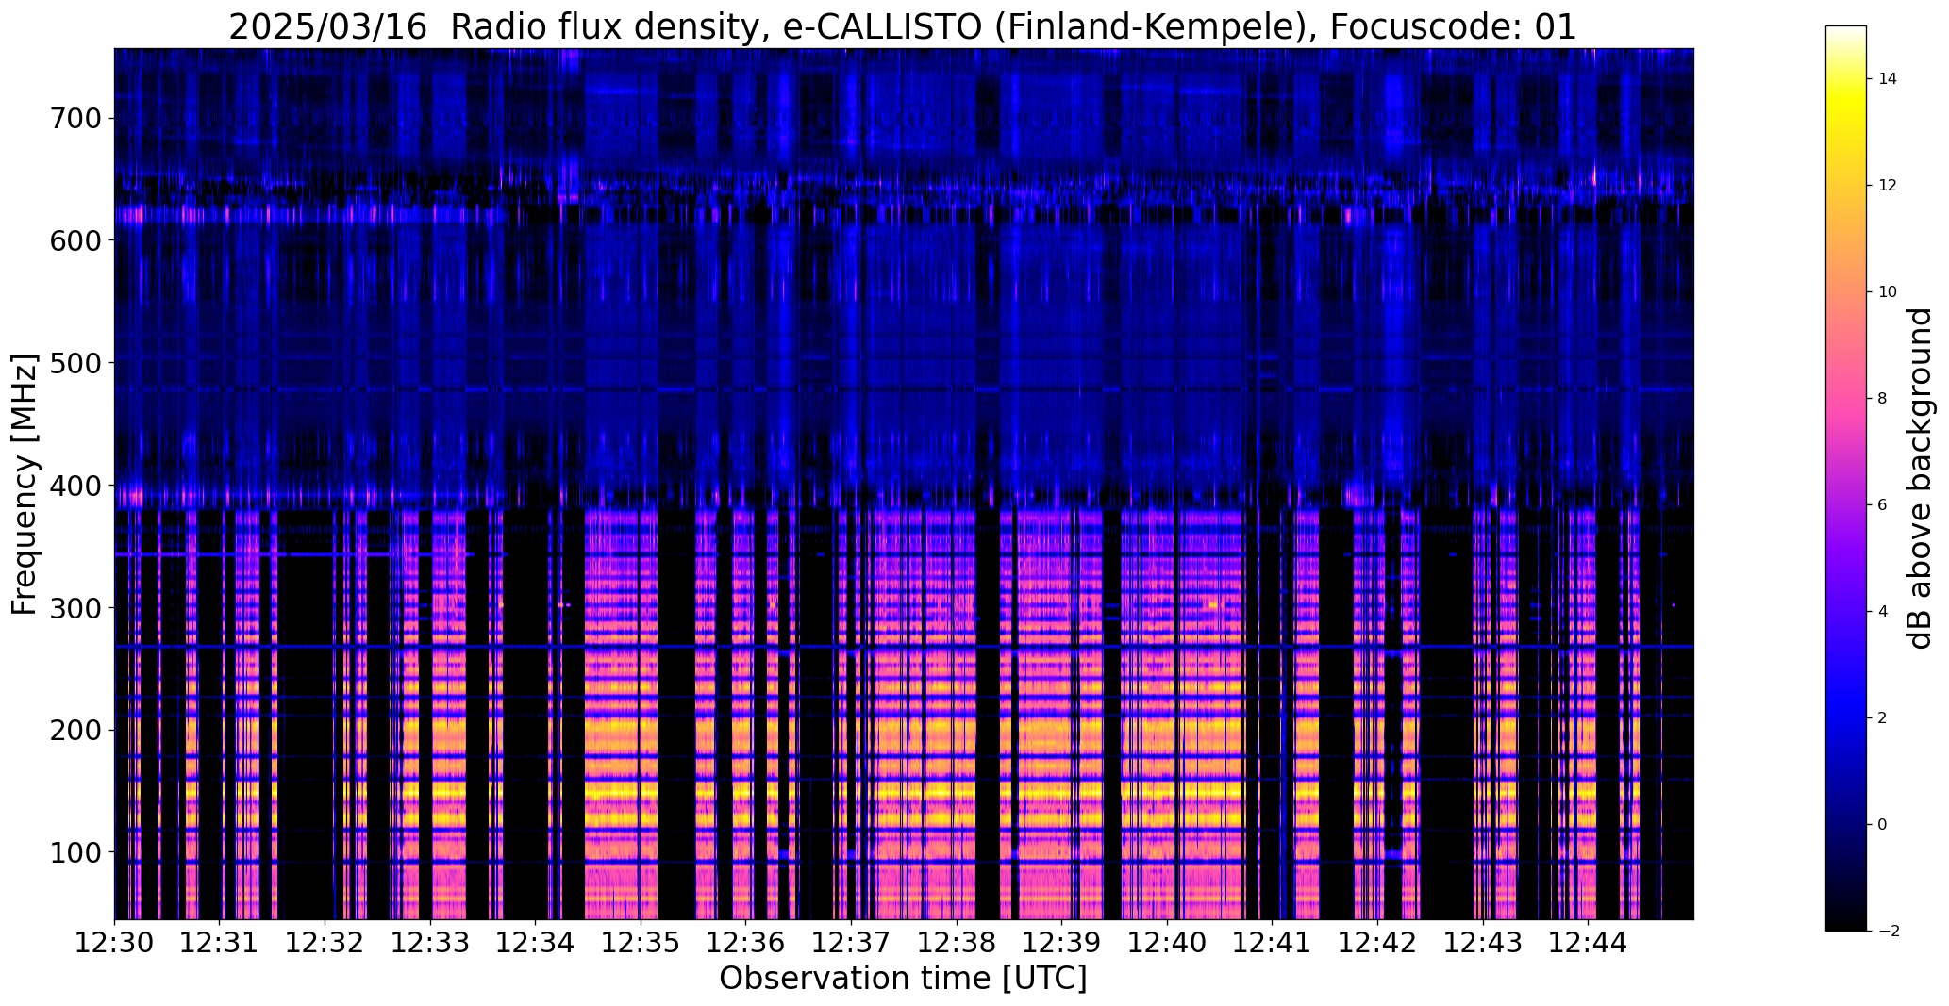Click the 300 frequency tick label
Image resolution: width=1949 pixels, height=1006 pixels.
pyautogui.click(x=75, y=608)
